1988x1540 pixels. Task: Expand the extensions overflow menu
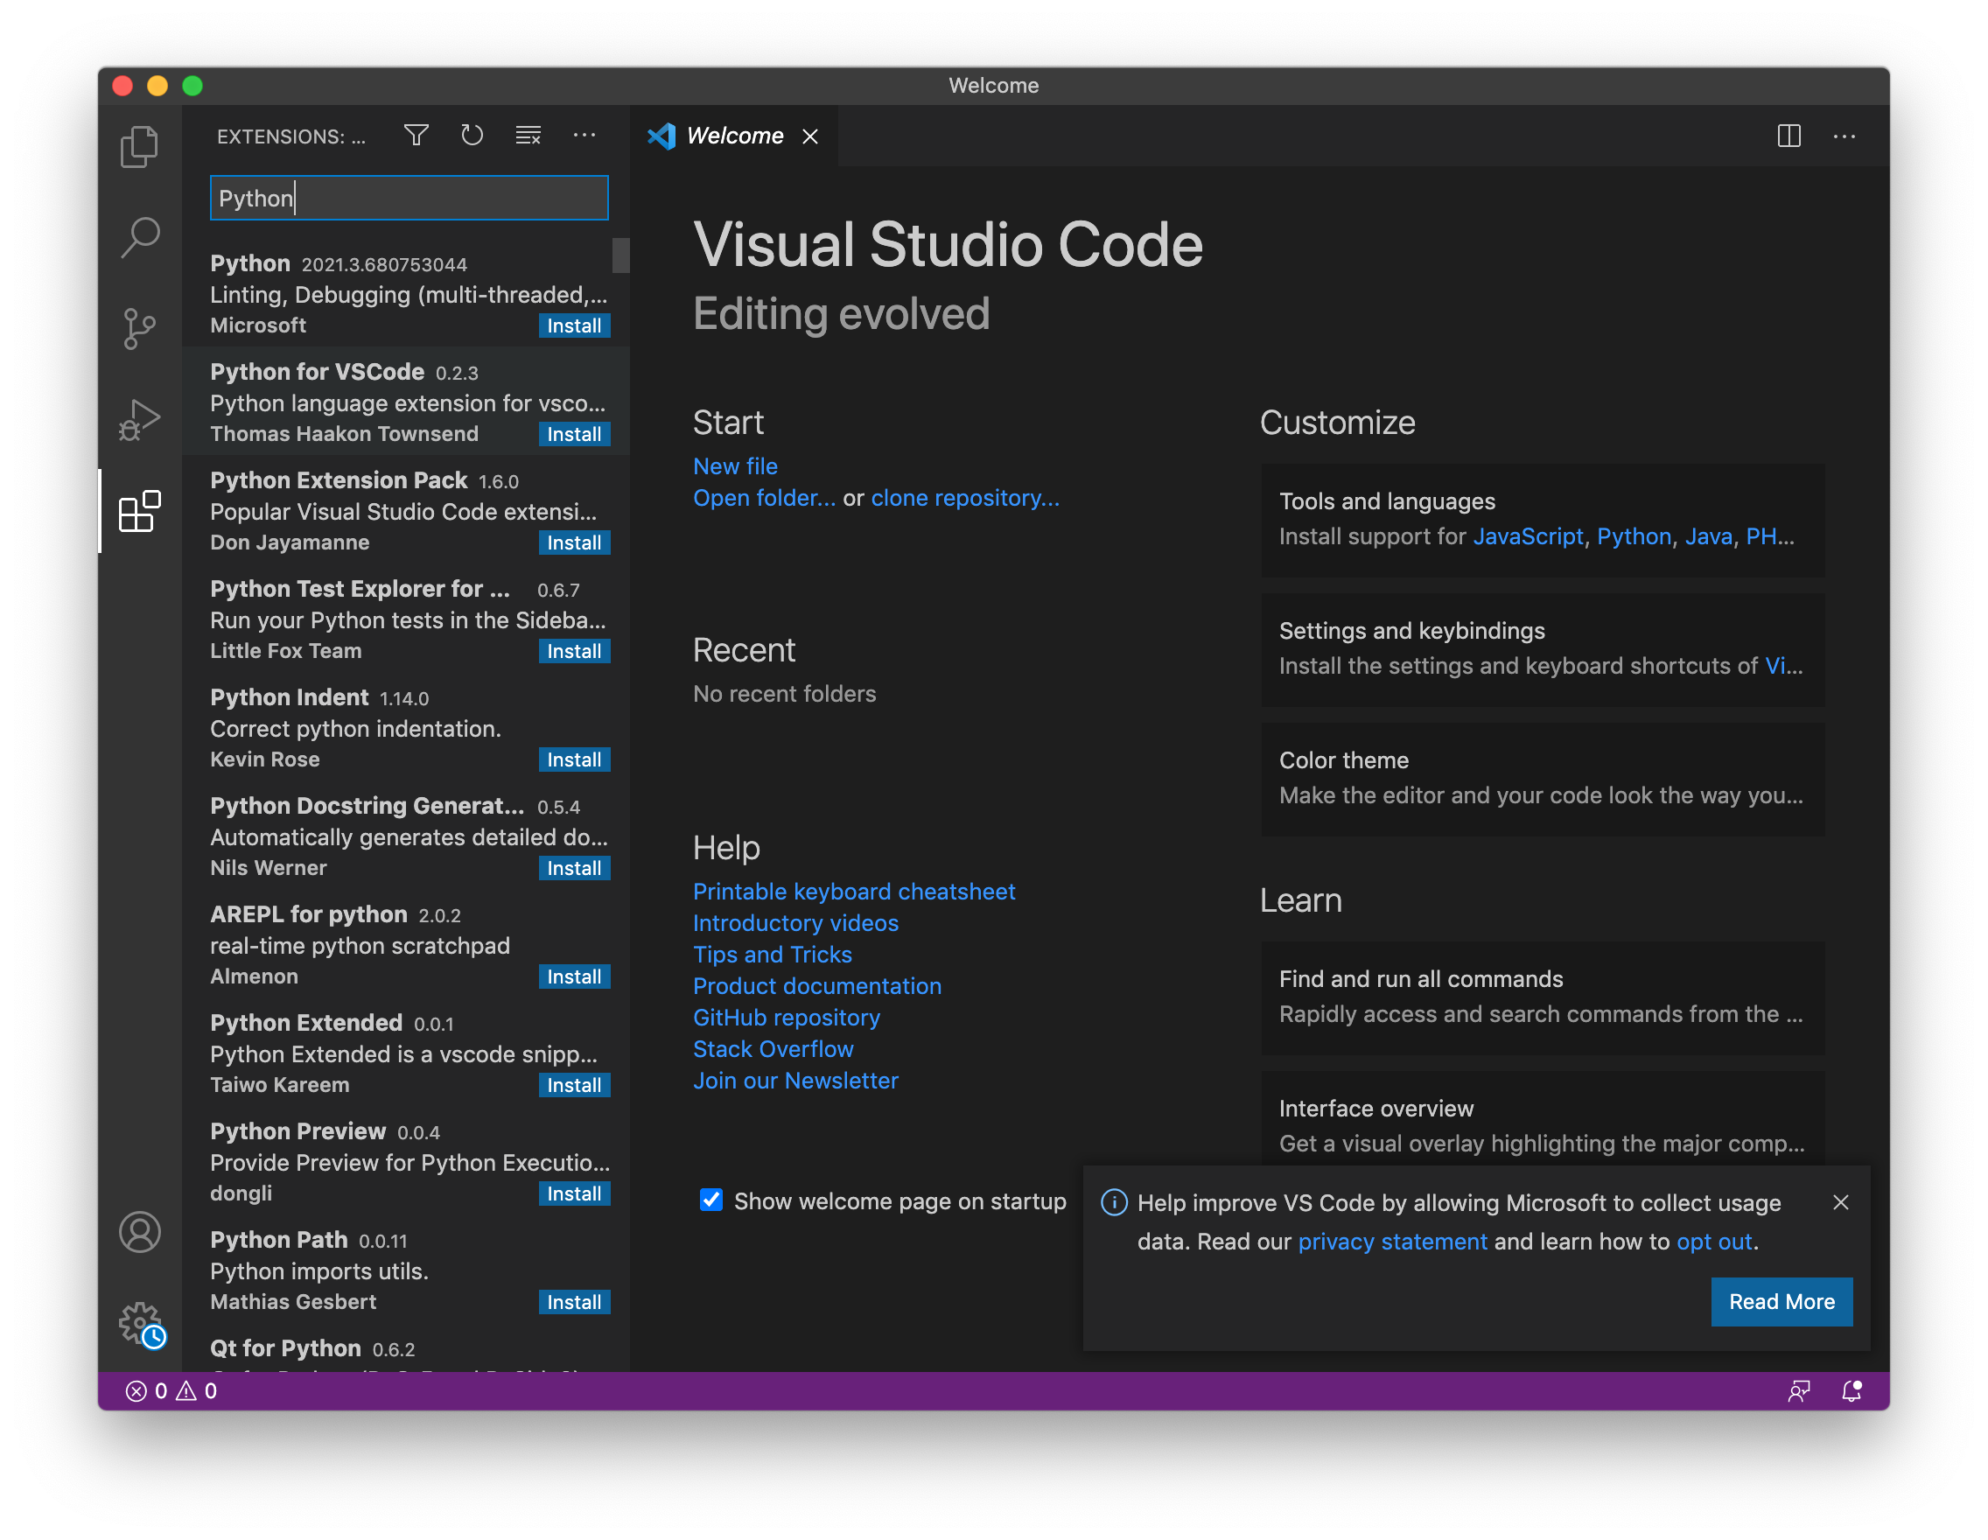(x=587, y=136)
